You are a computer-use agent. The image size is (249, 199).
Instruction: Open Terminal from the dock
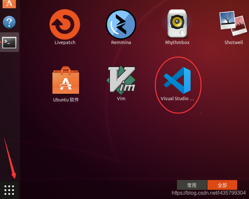[9, 42]
